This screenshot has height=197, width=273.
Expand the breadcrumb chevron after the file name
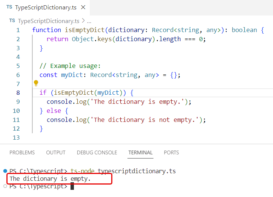(x=83, y=21)
